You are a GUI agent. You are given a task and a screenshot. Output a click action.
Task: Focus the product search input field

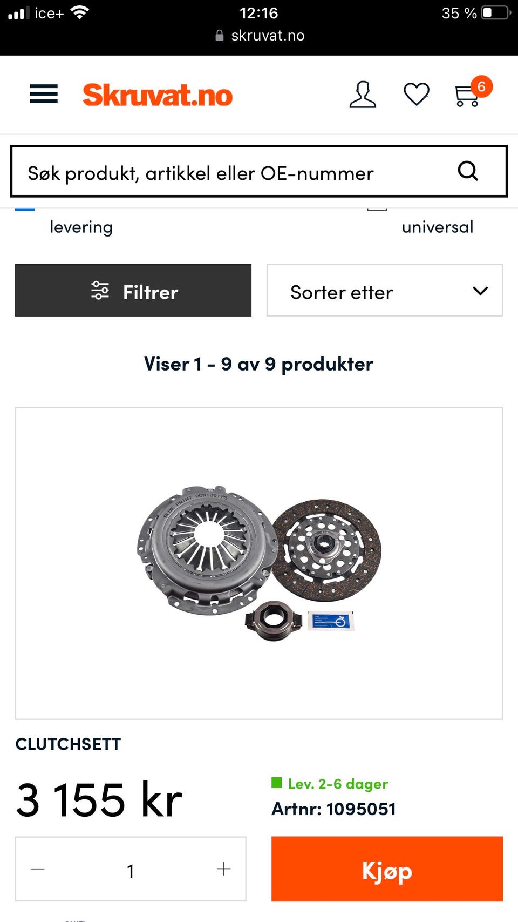point(259,172)
